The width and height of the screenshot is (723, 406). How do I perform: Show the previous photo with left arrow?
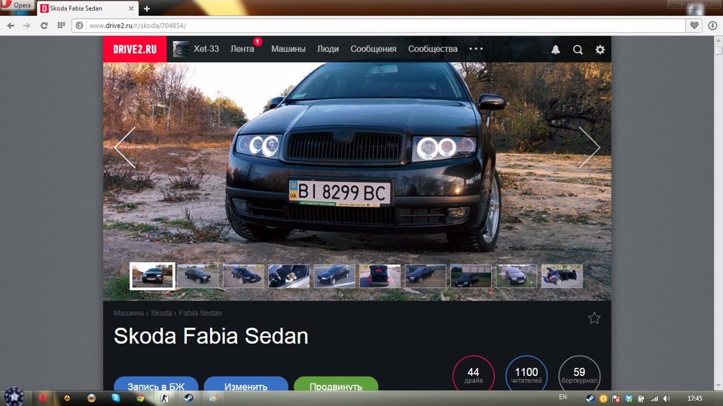coord(125,147)
